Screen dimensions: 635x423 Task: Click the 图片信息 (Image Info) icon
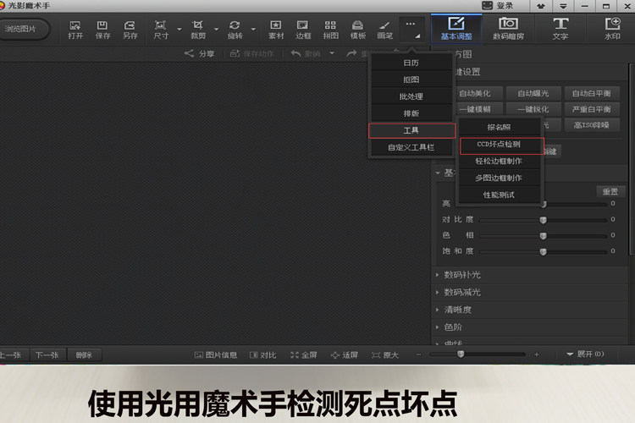[x=198, y=355]
